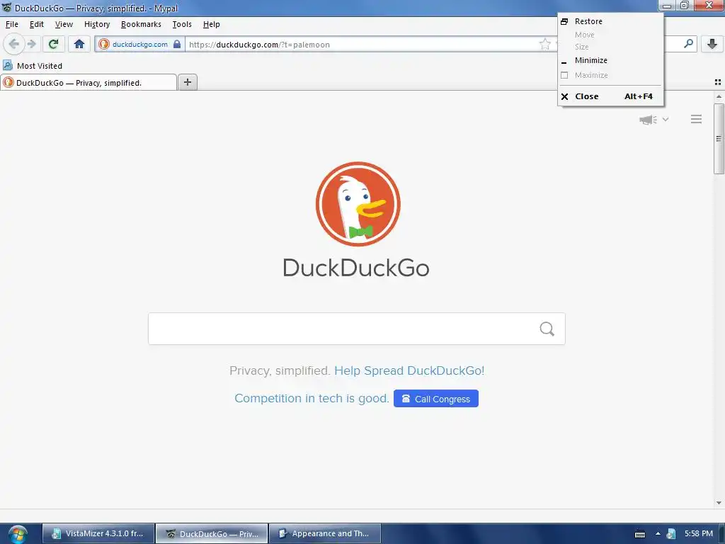Choose Minimize from the window menu

pyautogui.click(x=610, y=60)
